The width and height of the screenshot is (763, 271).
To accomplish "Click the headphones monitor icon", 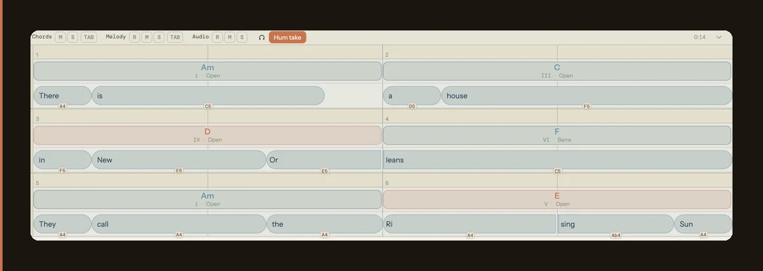I will click(x=261, y=37).
